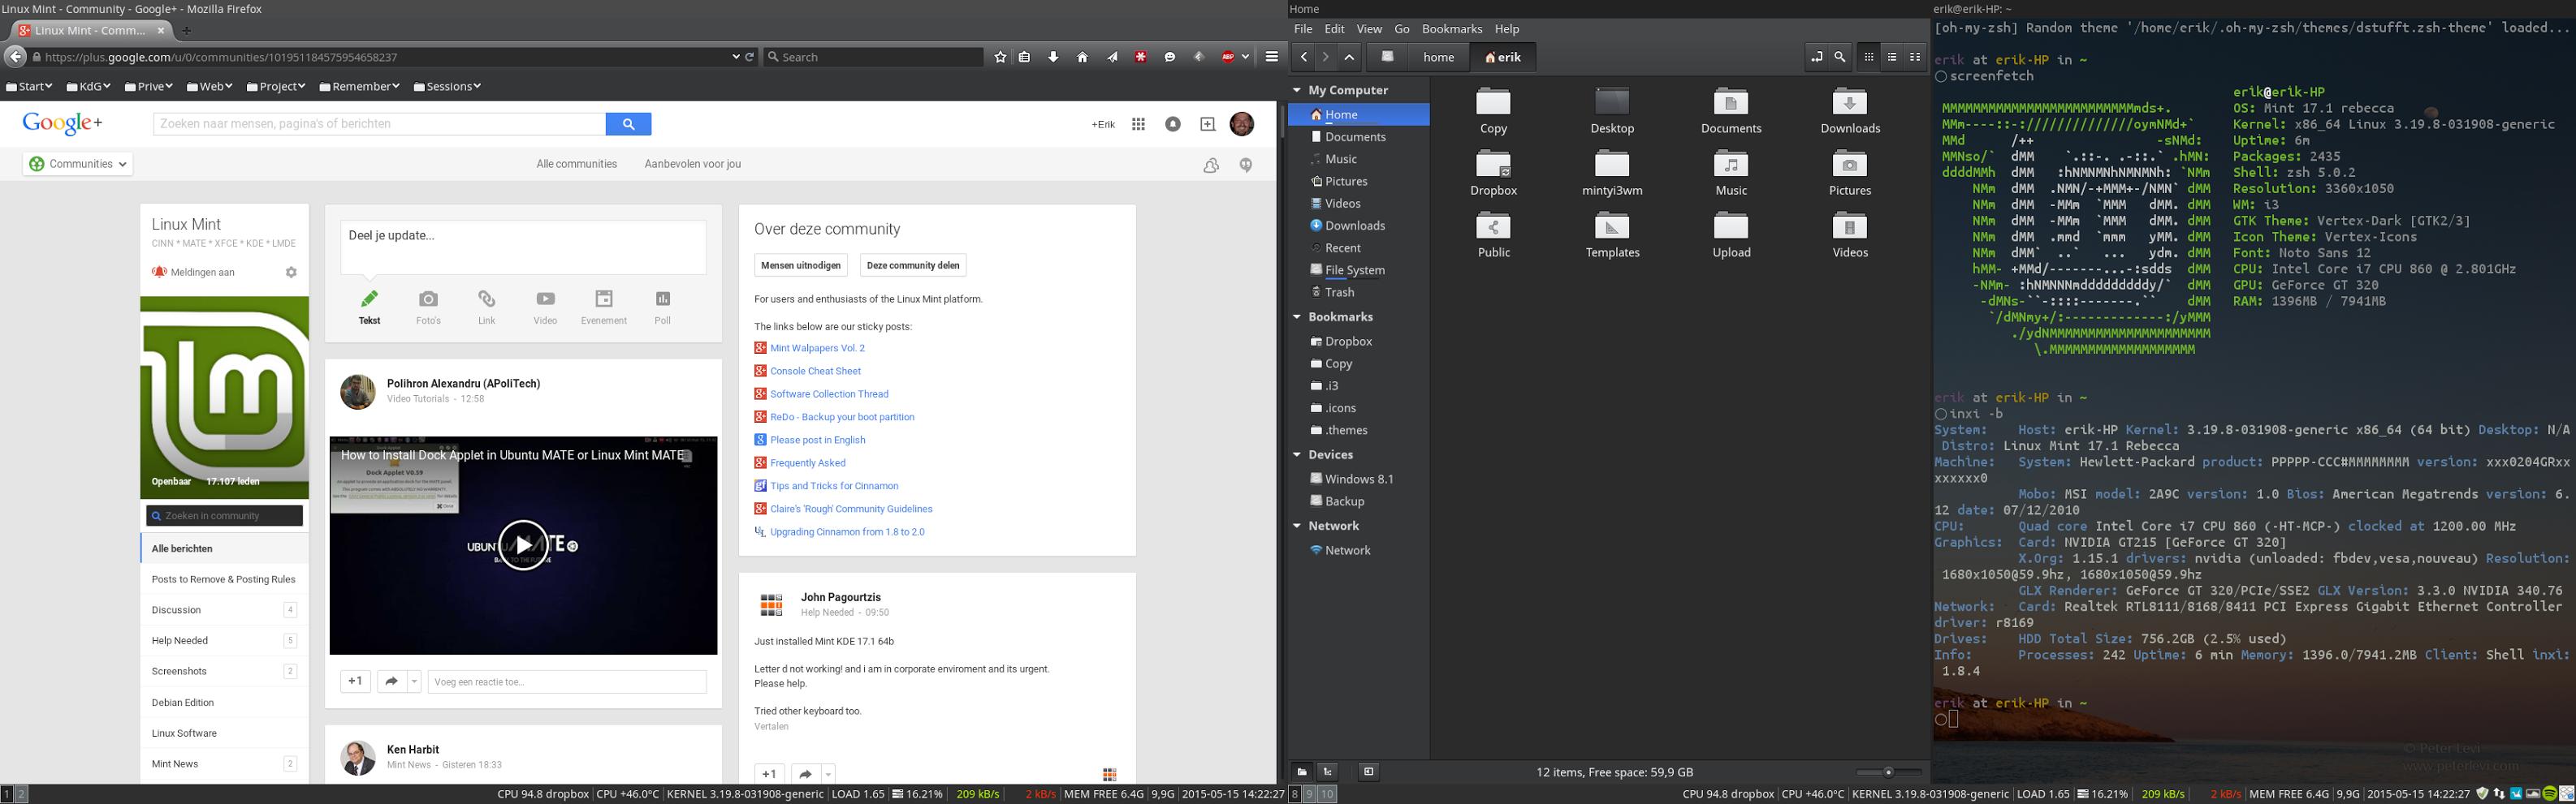Image resolution: width=2576 pixels, height=804 pixels.
Task: Adjust file manager zoom slider
Action: coord(1888,772)
